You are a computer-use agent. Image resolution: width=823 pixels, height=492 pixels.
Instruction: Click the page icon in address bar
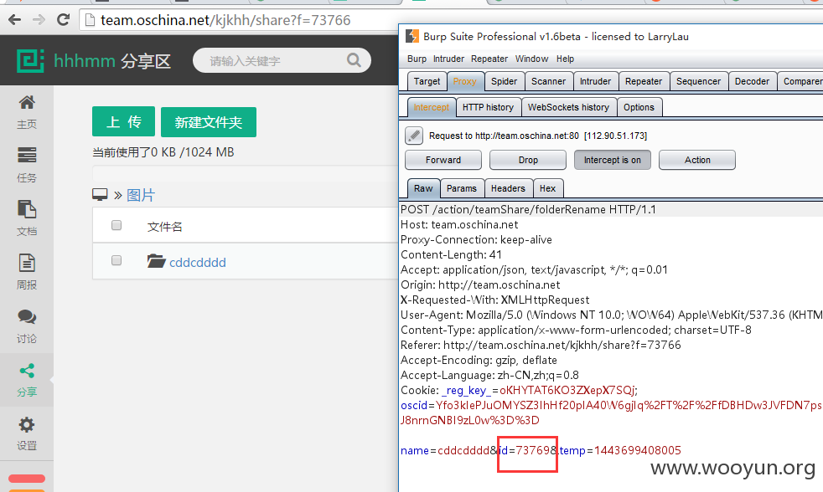click(90, 20)
